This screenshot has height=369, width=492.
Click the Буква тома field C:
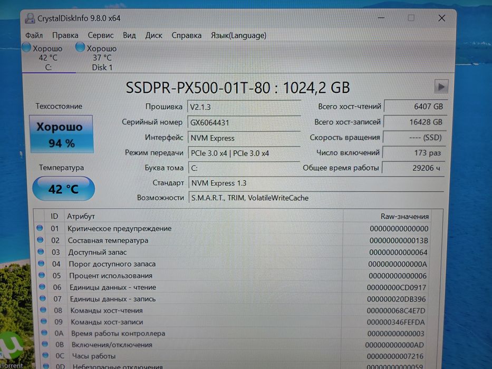coord(244,168)
